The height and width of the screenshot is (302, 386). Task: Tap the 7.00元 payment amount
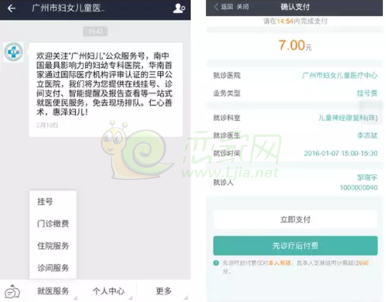pyautogui.click(x=295, y=46)
